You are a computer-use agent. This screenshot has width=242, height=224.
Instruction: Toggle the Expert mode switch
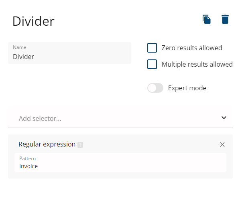(x=155, y=88)
